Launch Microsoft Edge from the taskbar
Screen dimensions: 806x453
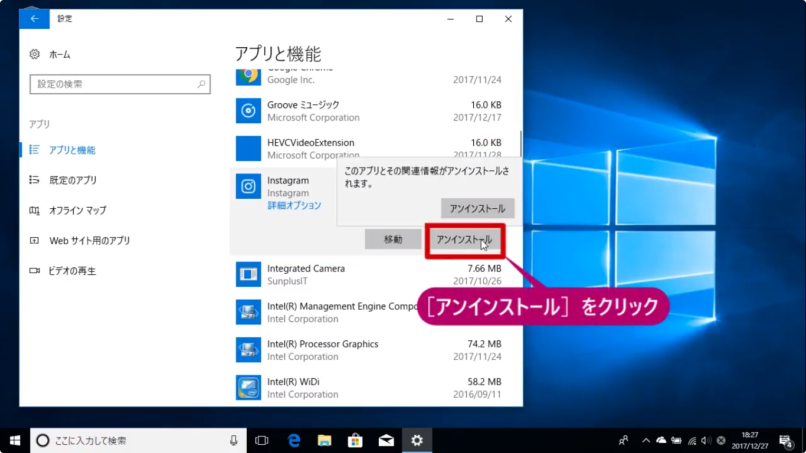(294, 440)
